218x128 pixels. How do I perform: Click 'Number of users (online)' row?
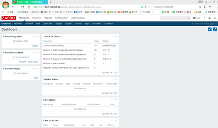point(80,63)
